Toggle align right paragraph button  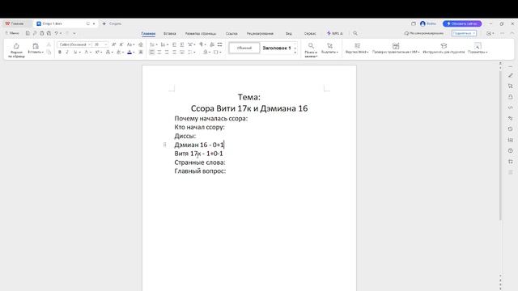point(167,52)
